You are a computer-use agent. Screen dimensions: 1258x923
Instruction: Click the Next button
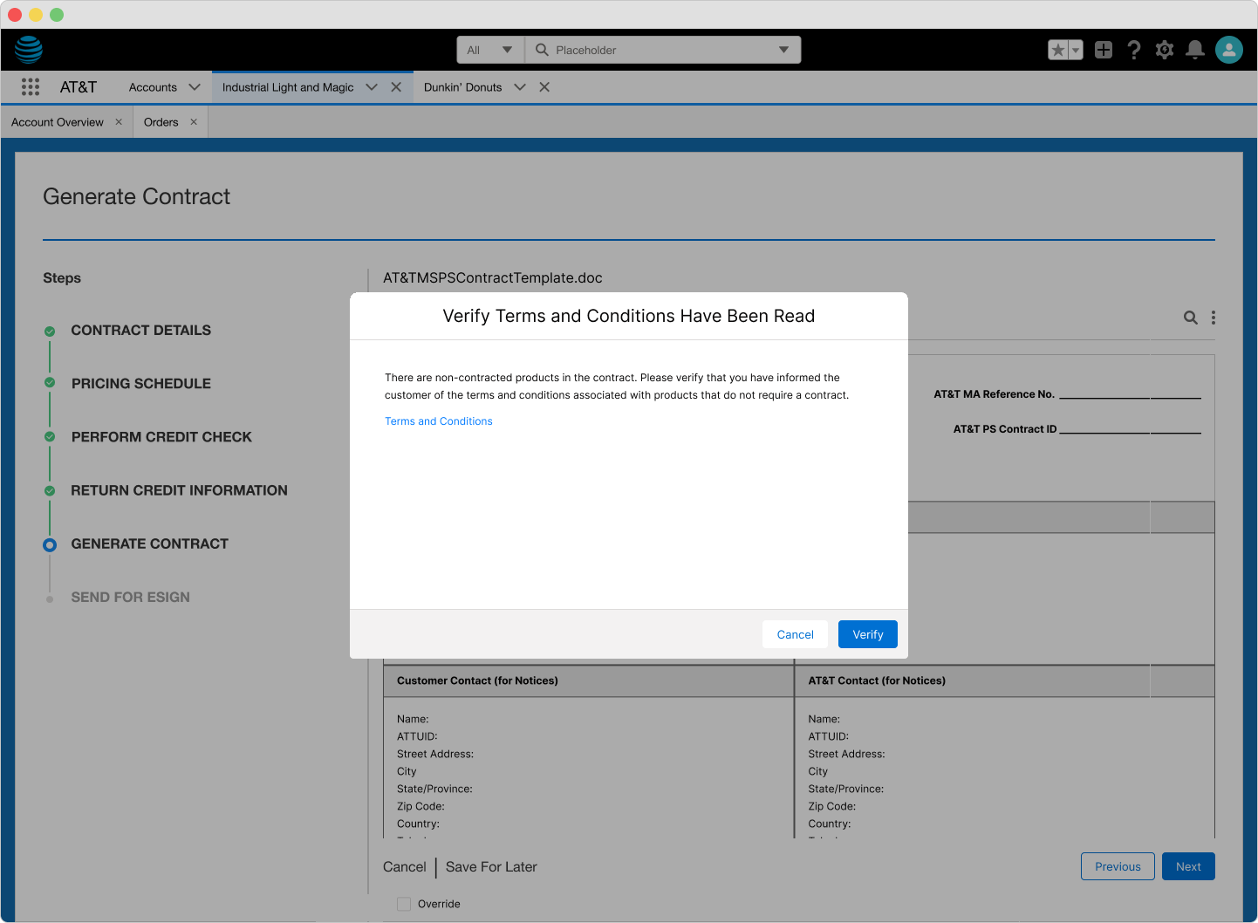(1188, 866)
